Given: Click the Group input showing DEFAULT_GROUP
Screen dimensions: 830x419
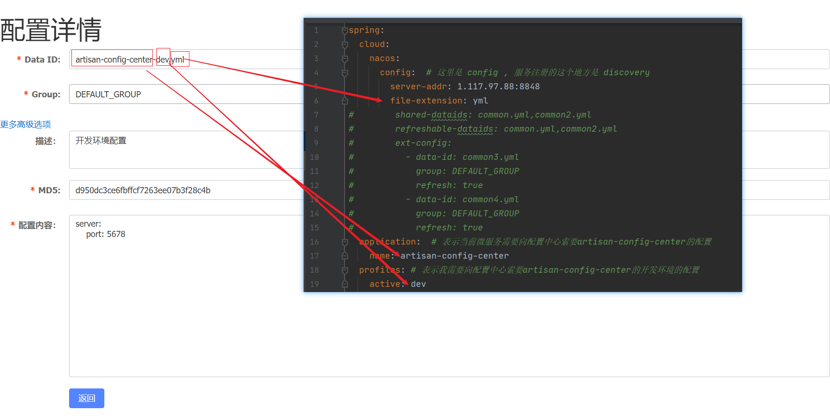Looking at the screenshot, I should click(449, 94).
